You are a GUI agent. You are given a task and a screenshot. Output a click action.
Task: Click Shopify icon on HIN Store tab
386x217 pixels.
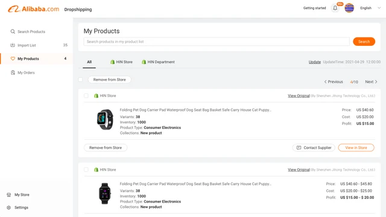click(x=113, y=62)
